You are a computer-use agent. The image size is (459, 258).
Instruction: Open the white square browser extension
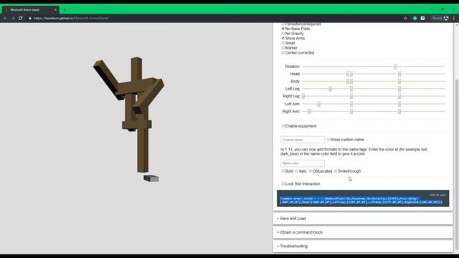point(422,18)
